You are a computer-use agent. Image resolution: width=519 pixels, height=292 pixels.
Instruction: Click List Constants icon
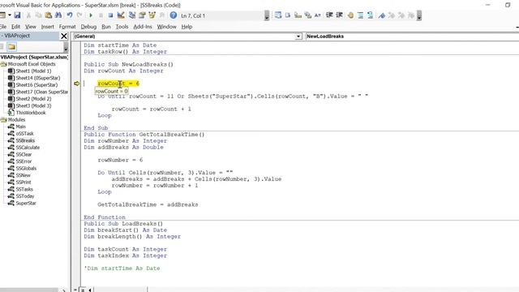coord(288,15)
